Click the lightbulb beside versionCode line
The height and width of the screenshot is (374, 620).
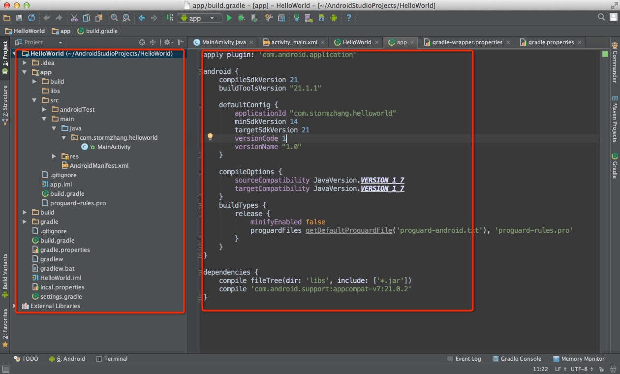(210, 137)
